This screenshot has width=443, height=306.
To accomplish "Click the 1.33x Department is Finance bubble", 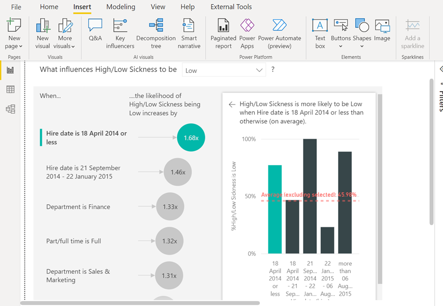I will [170, 207].
